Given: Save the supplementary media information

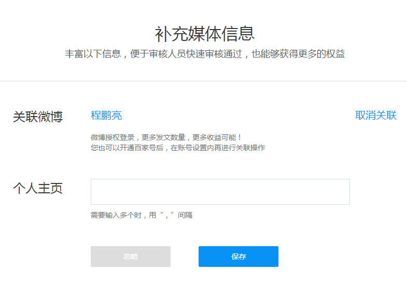Looking at the screenshot, I should pyautogui.click(x=238, y=257).
